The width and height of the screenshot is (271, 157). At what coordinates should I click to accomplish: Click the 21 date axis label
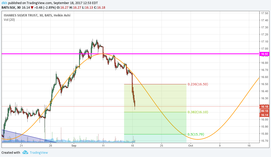click(21, 146)
